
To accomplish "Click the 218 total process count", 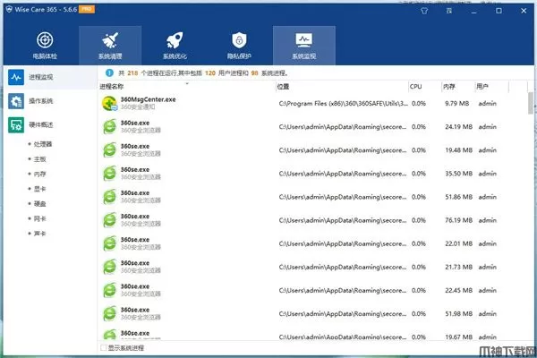I will 132,73.
